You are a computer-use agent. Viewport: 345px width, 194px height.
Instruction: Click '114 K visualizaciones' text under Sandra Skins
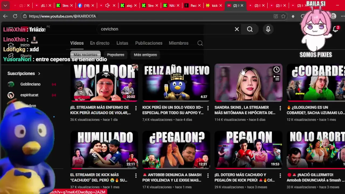230,120
